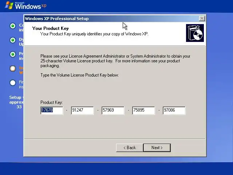Image resolution: width=233 pixels, height=175 pixels.
Task: Click the orange current-step indicator
Action: click(13, 69)
